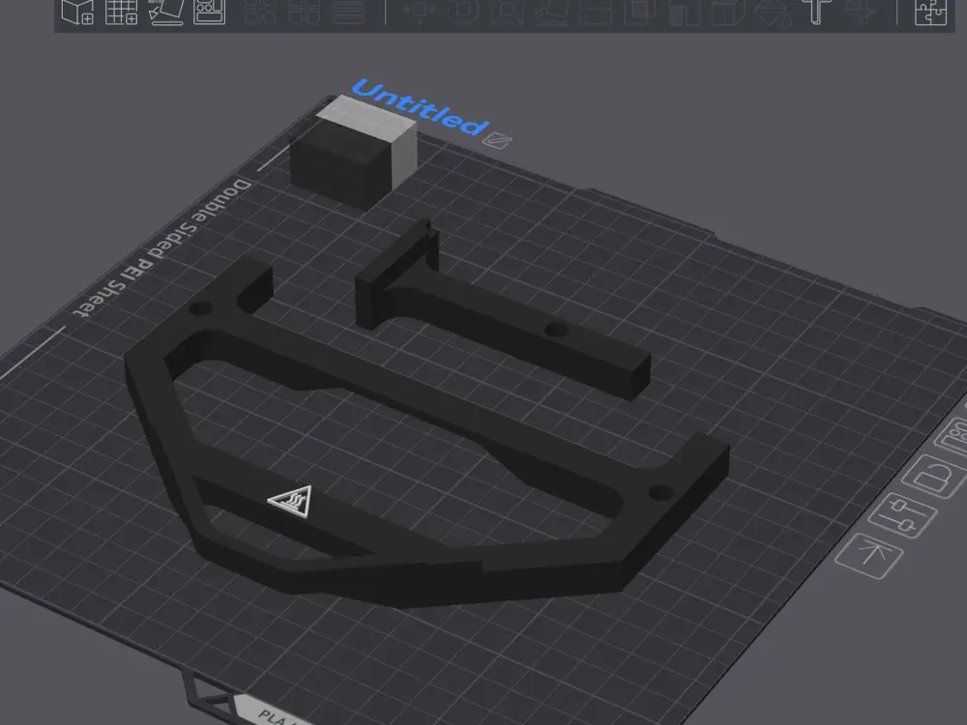Select the Lay on face tool

click(x=552, y=12)
